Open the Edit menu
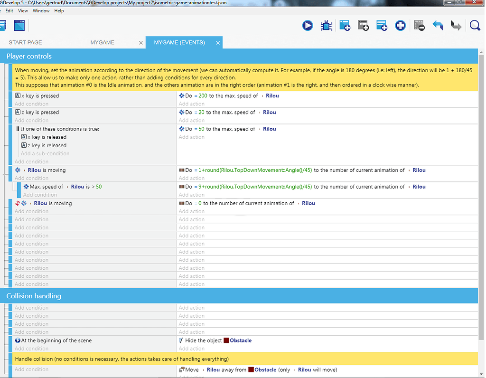486x378 pixels. click(9, 10)
